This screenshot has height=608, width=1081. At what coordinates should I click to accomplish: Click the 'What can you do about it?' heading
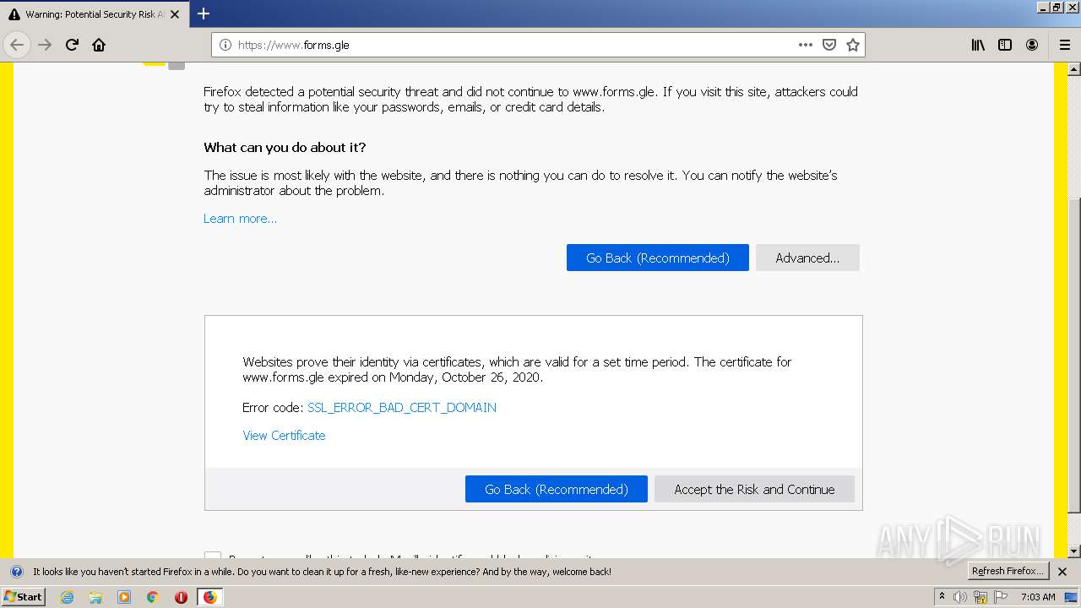point(285,147)
